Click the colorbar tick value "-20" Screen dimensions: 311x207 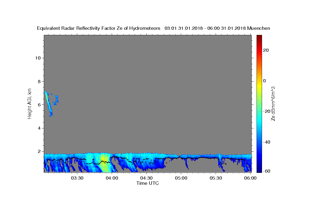[x=267, y=111]
